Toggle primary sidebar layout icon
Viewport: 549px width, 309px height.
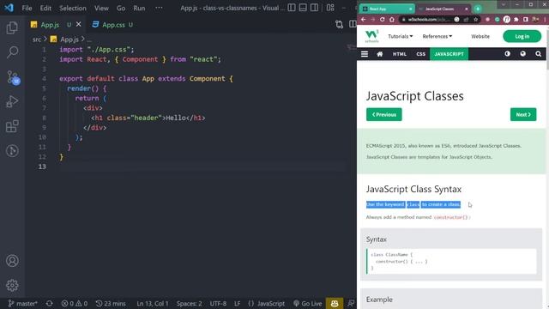tap(292, 8)
